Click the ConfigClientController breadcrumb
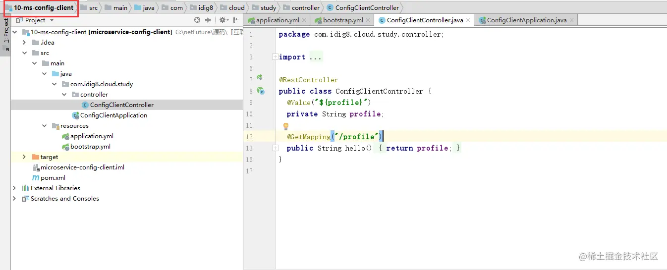 point(363,8)
